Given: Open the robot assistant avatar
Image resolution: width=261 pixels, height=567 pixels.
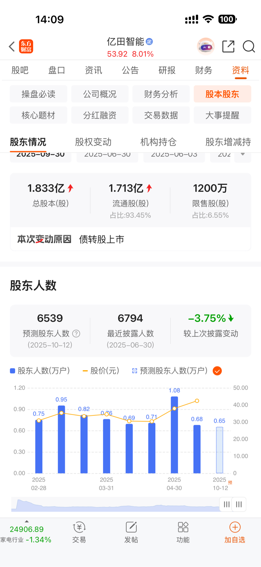Looking at the screenshot, I should pyautogui.click(x=206, y=46).
